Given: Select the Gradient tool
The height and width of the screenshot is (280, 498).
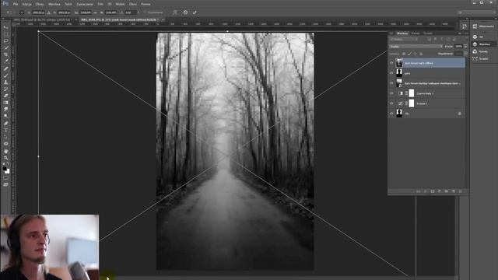Looking at the screenshot, I should 5,103.
